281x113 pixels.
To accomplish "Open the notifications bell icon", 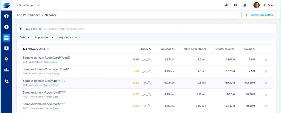I will [x=245, y=5].
